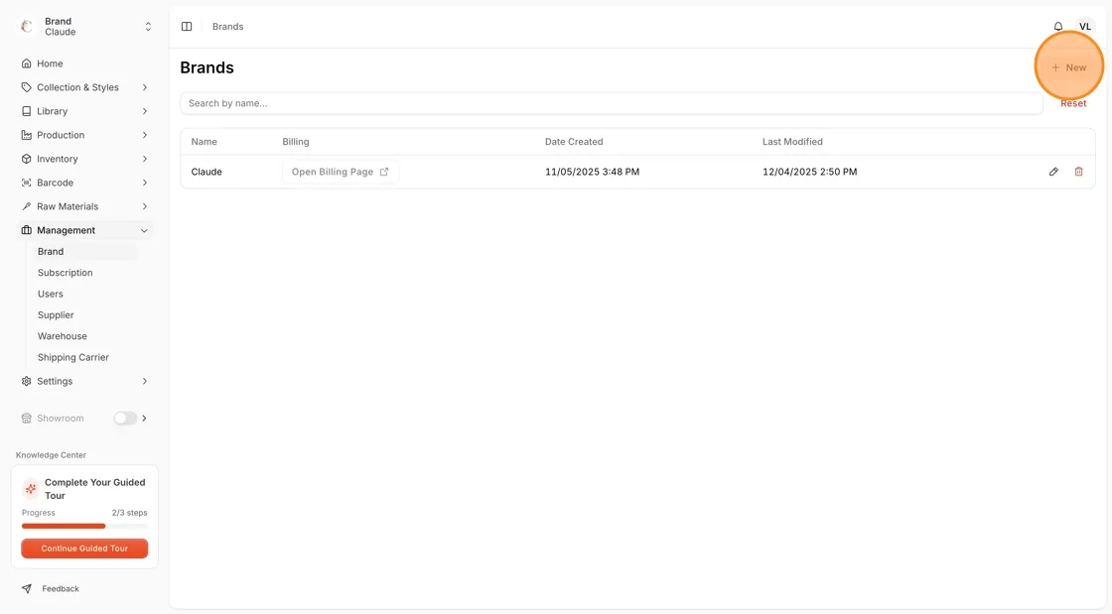This screenshot has height=614, width=1112.
Task: Click the Date Created column header
Action: coord(574,142)
